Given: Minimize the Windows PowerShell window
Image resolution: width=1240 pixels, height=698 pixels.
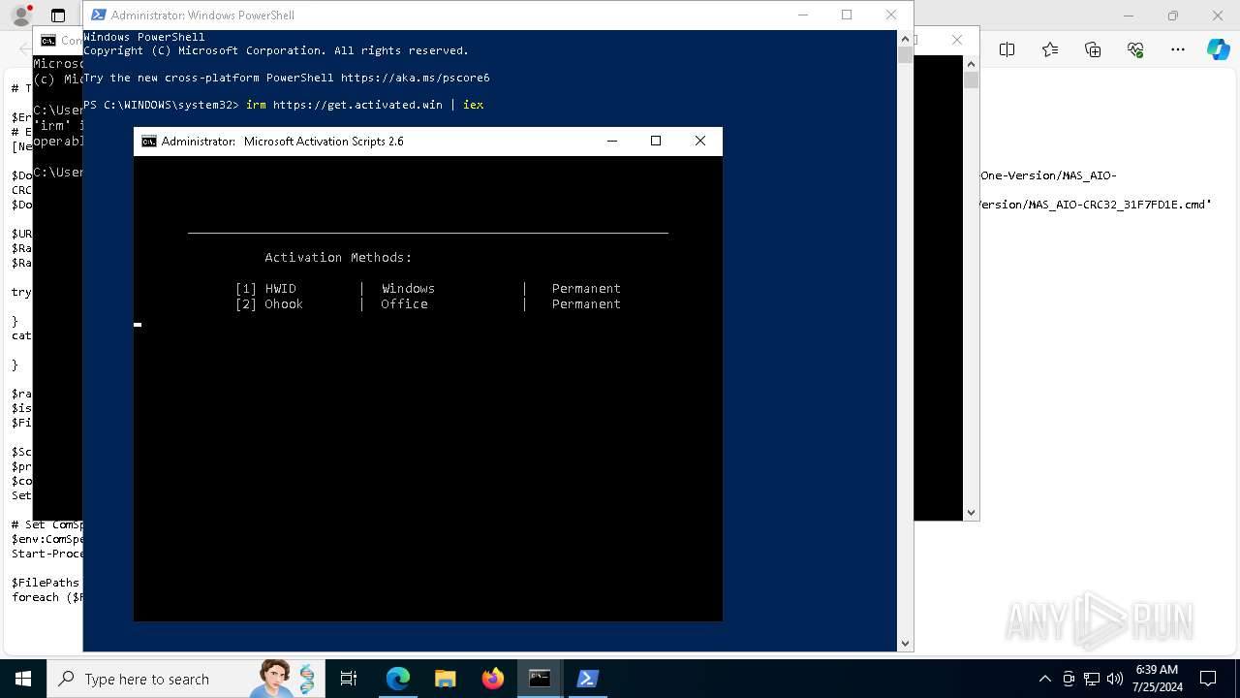Looking at the screenshot, I should point(803,15).
